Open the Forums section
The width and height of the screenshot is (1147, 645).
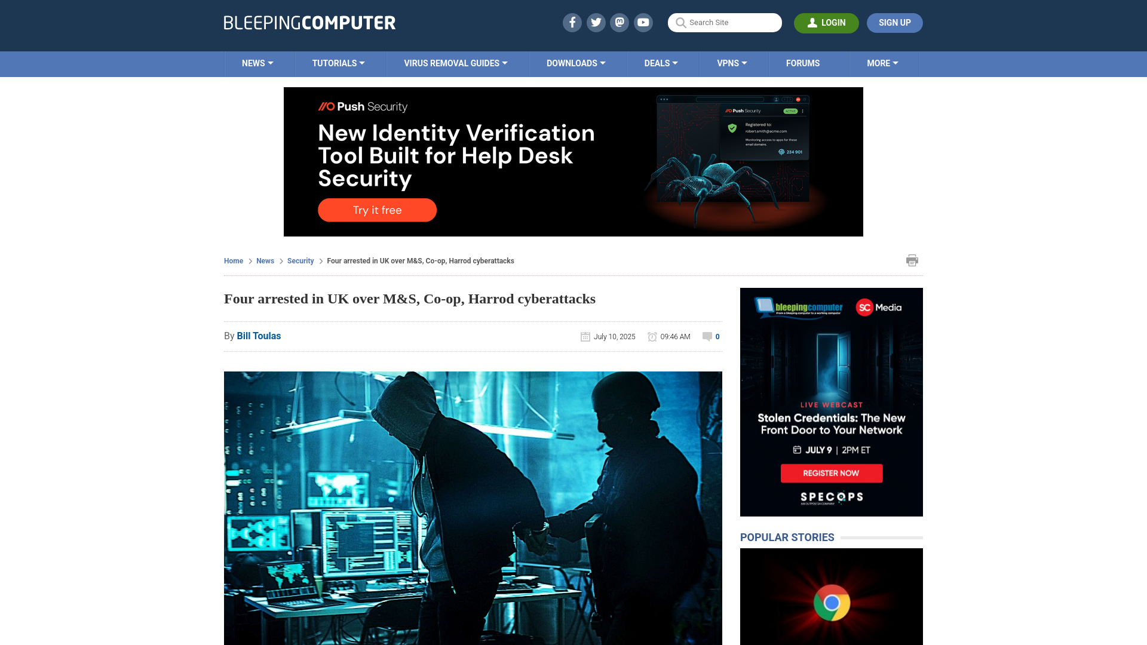point(803,63)
